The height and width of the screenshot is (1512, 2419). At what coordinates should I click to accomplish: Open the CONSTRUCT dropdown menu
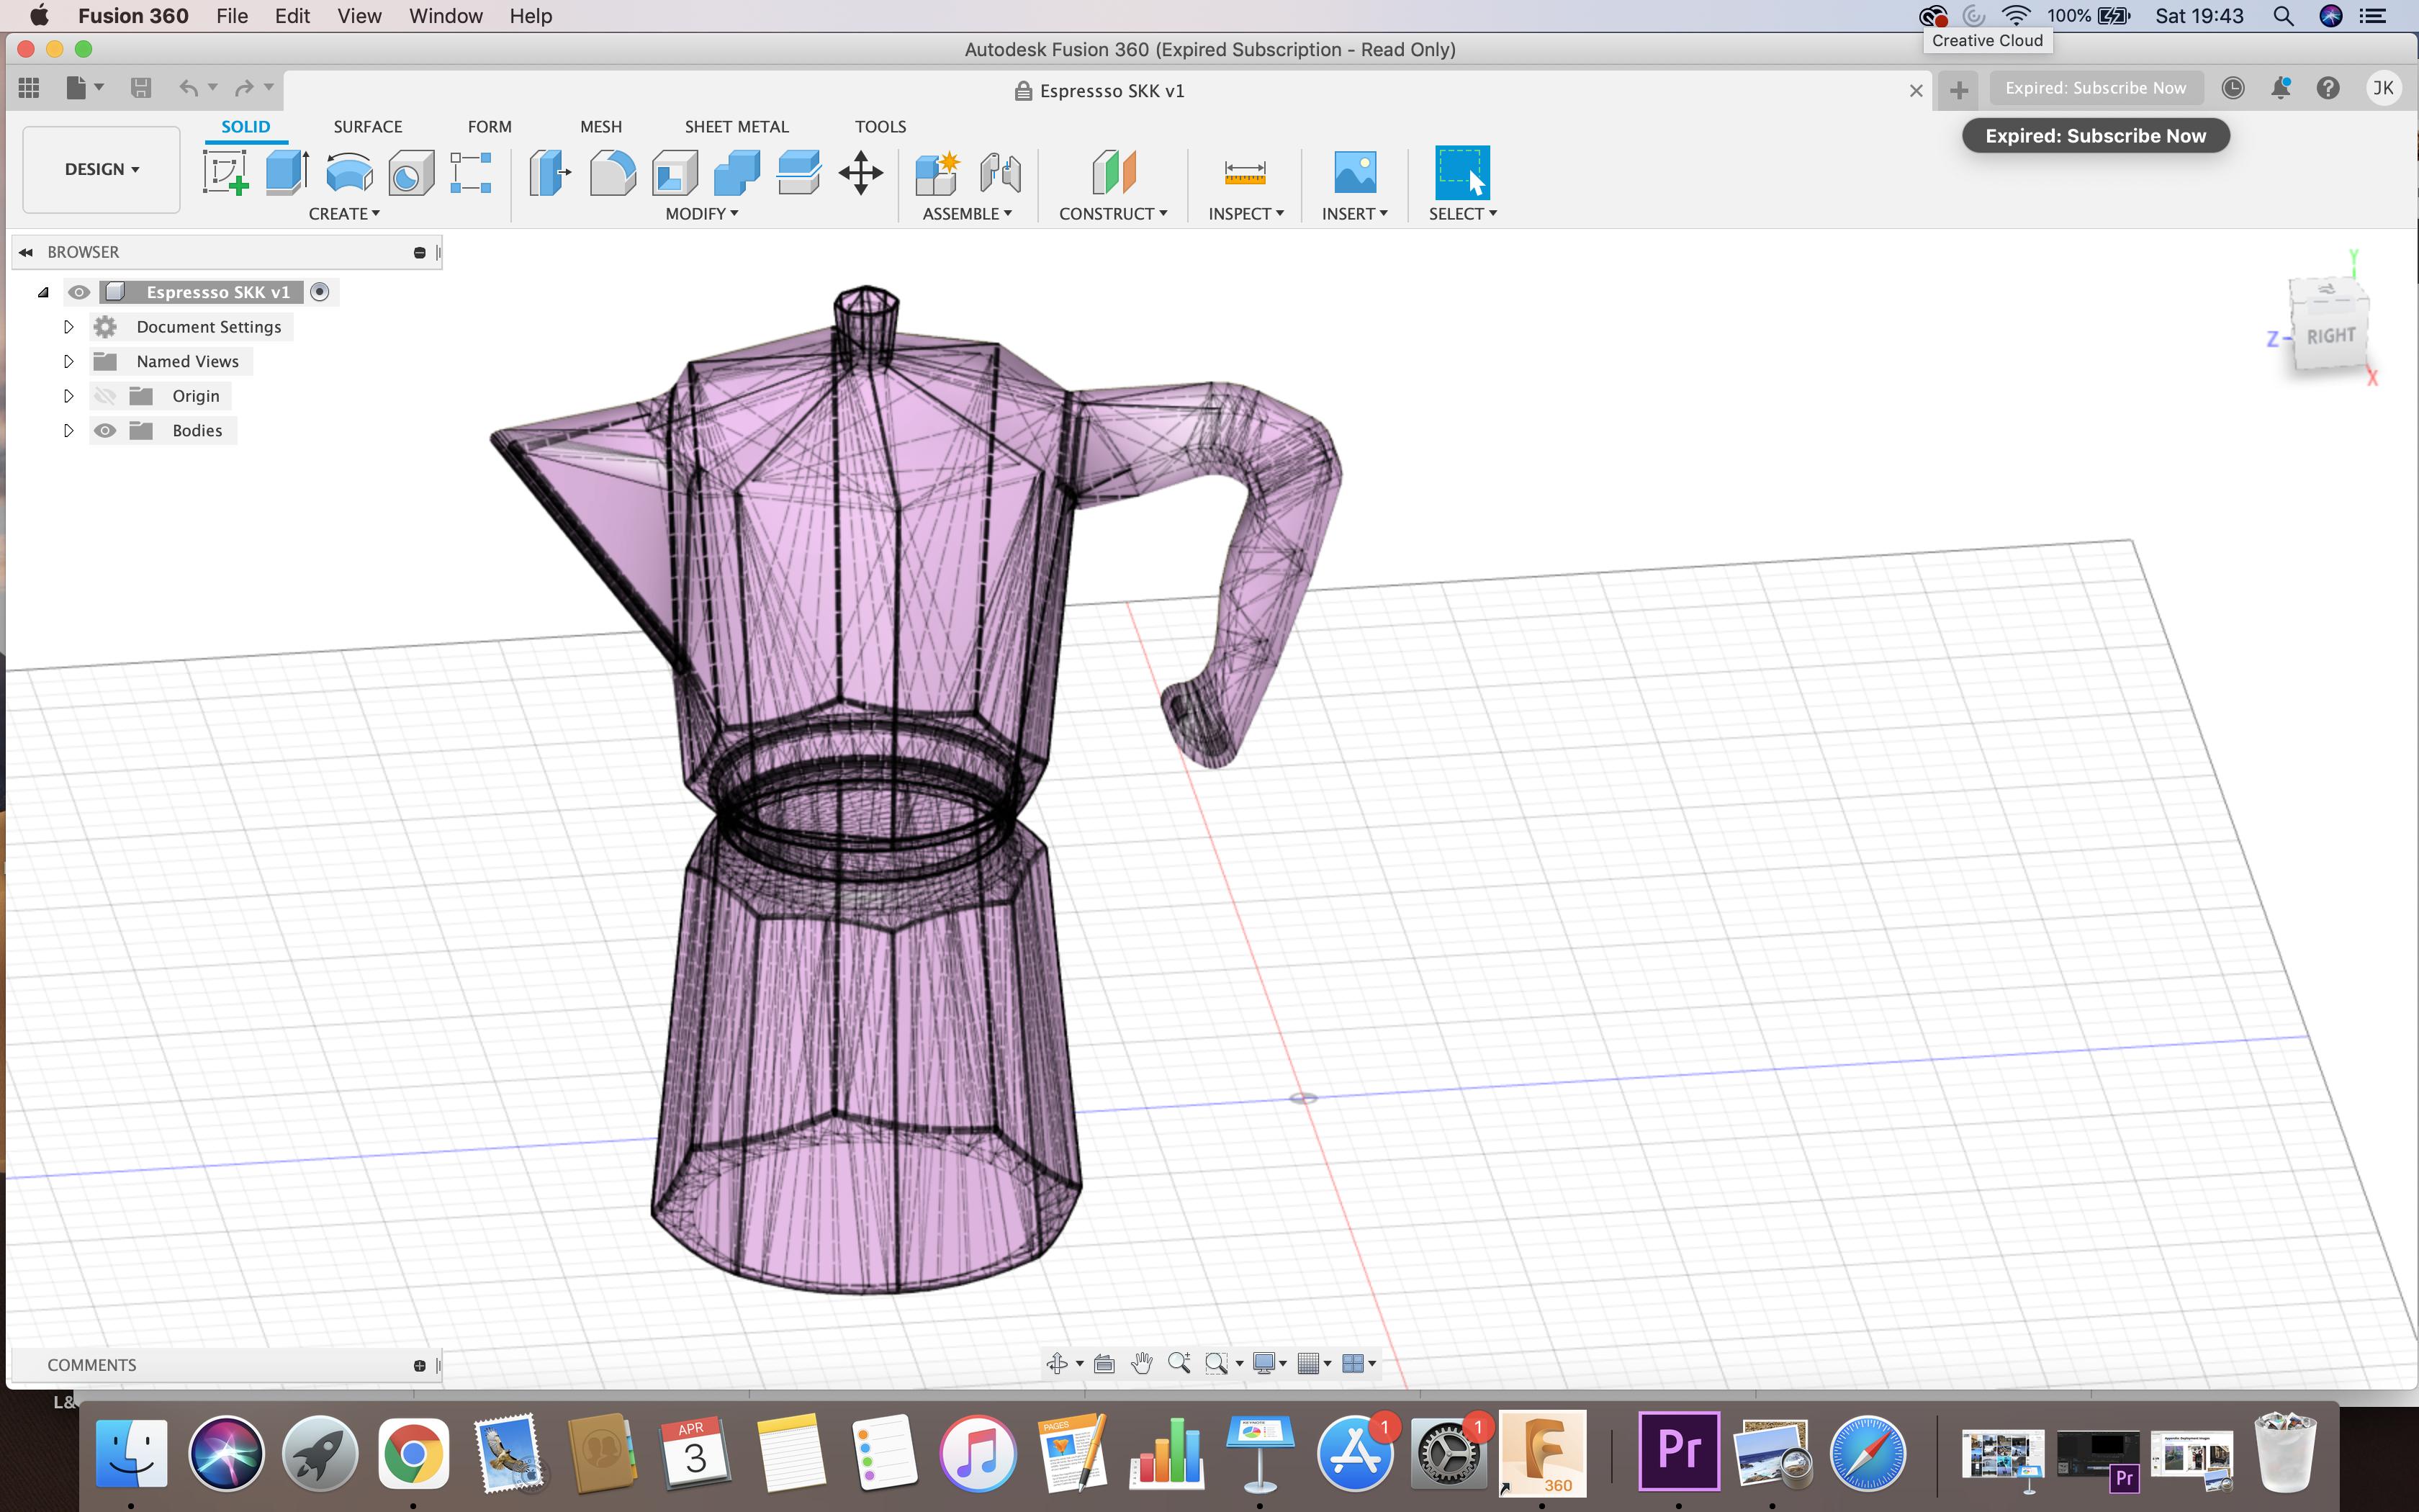pos(1112,214)
